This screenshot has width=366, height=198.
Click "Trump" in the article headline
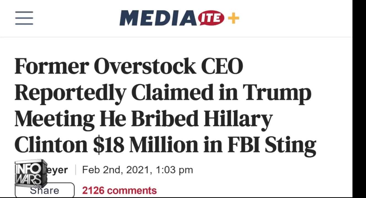pyautogui.click(x=277, y=93)
